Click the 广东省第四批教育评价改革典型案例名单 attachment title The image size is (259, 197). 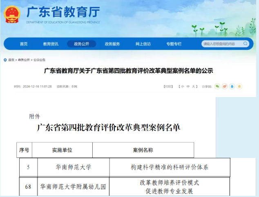coord(109,127)
